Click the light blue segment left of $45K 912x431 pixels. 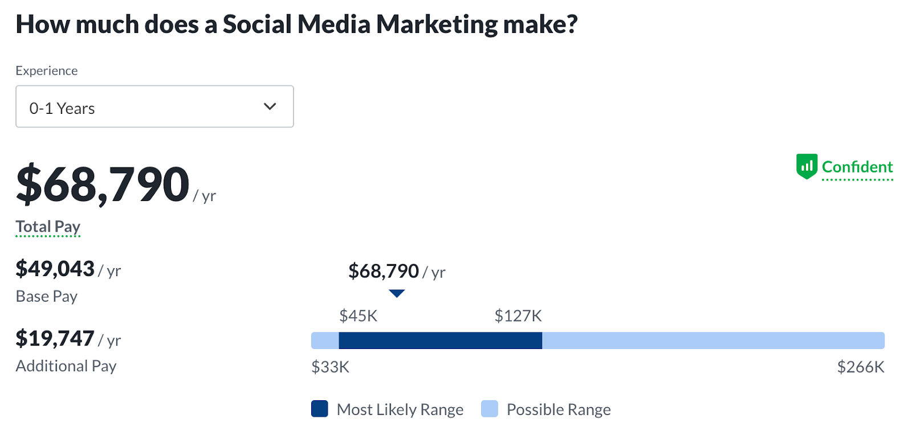point(325,340)
